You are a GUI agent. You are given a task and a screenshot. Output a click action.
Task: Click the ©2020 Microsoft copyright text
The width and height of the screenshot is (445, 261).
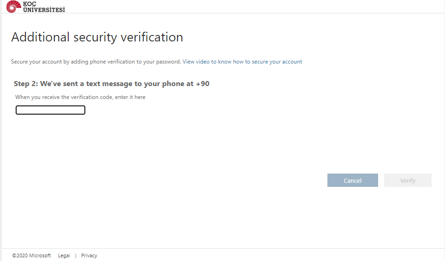(31, 255)
